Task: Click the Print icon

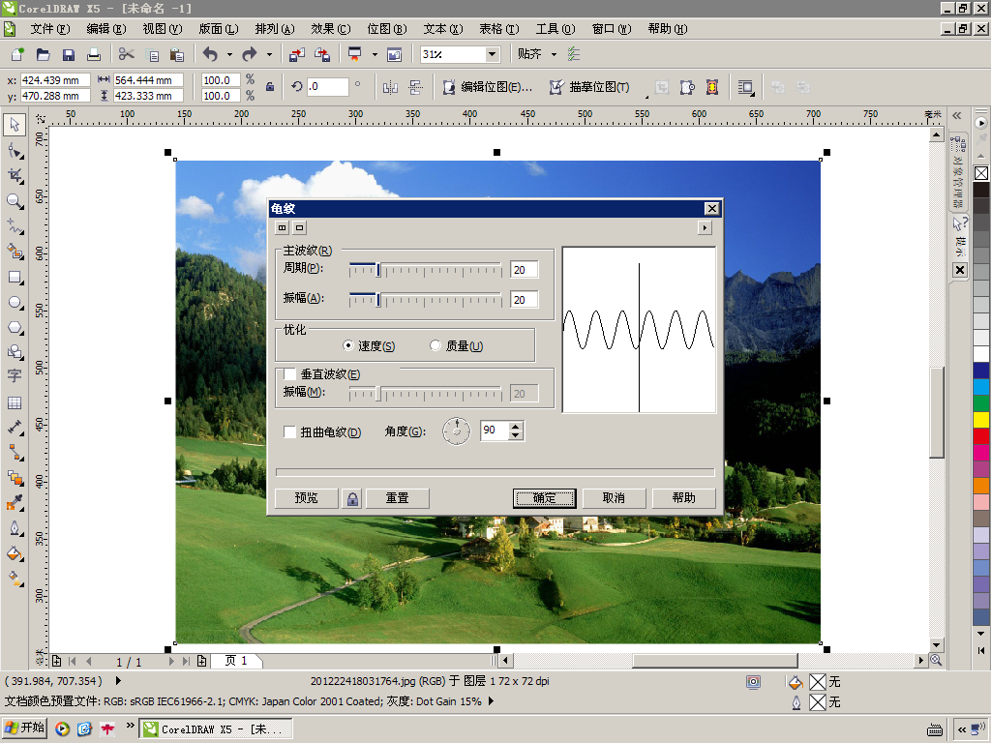Action: (x=94, y=54)
